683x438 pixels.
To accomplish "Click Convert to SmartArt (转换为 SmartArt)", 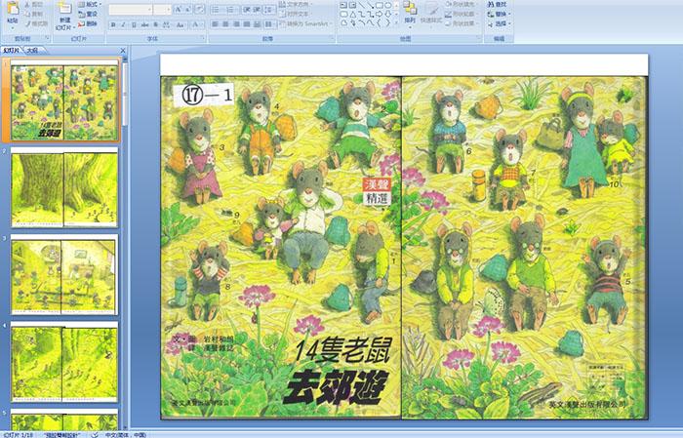I will click(x=305, y=23).
